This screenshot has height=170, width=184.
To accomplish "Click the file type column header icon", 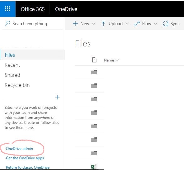I will pyautogui.click(x=94, y=60).
